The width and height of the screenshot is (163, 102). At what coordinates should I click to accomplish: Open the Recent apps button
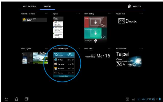coord(27,99)
